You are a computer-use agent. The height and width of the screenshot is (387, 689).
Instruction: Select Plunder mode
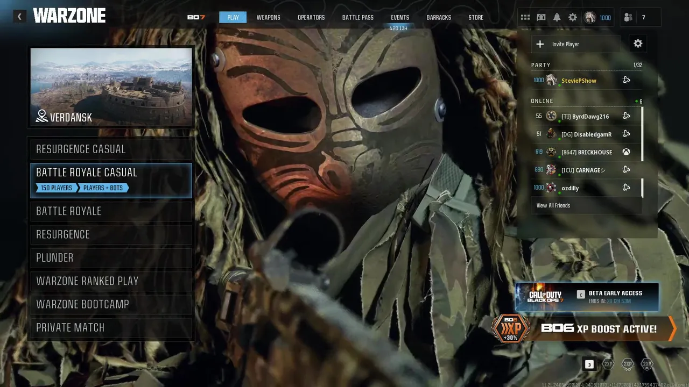point(111,257)
